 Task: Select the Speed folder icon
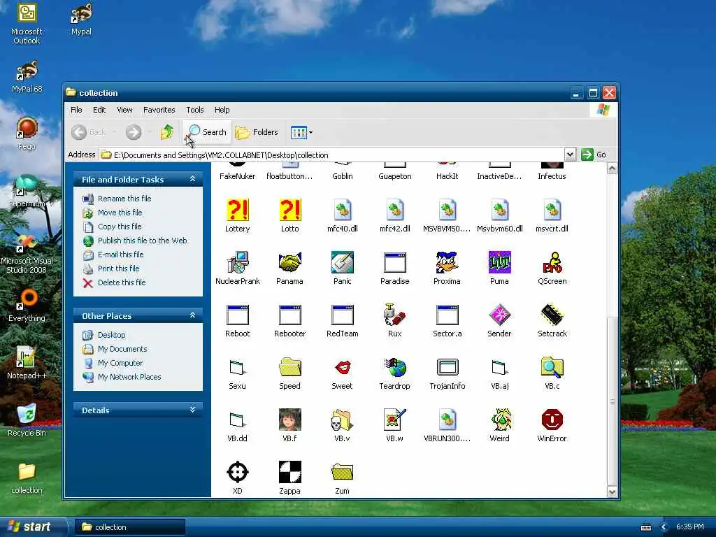pos(290,368)
